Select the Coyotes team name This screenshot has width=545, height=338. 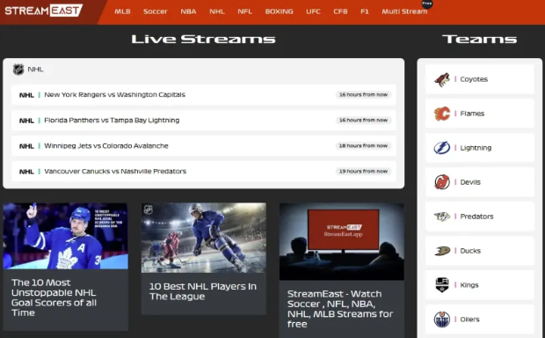click(474, 79)
